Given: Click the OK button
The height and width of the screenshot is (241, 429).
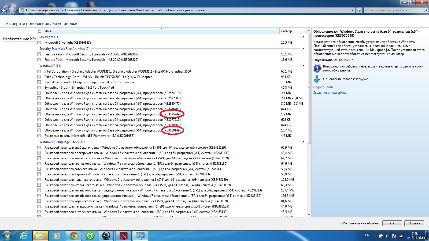Looking at the screenshot, I should [392, 223].
